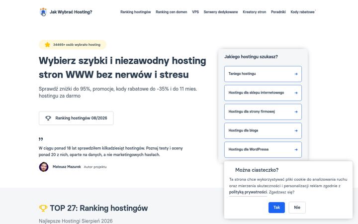358x224 pixels.
Task: Click the arrow beside Hostingu dla WordPressa
Action: coord(296,149)
